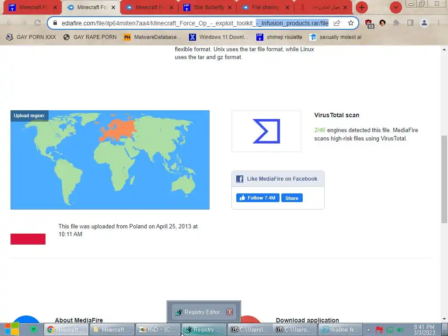Open the shimeji roulette bookmark
The height and width of the screenshot is (336, 448).
(x=279, y=37)
